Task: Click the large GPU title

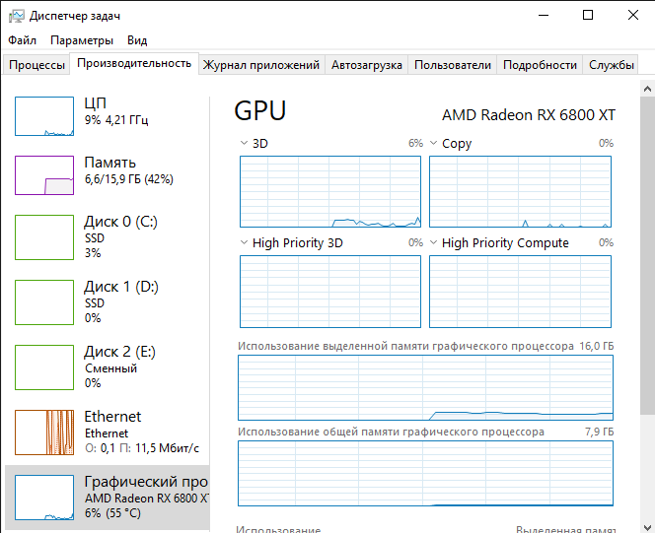Action: click(260, 111)
